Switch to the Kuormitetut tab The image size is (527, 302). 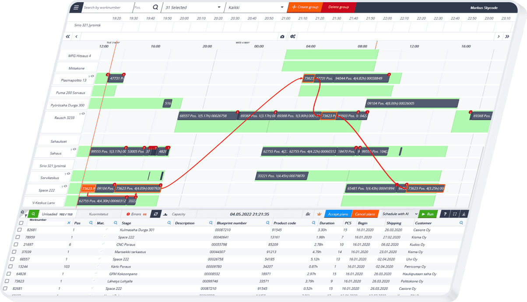[98, 214]
